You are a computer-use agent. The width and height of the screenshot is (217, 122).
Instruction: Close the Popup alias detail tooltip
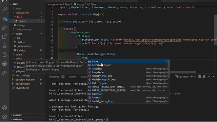point(85,62)
